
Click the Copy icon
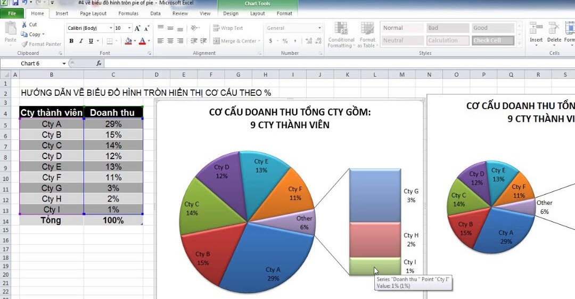pos(24,34)
